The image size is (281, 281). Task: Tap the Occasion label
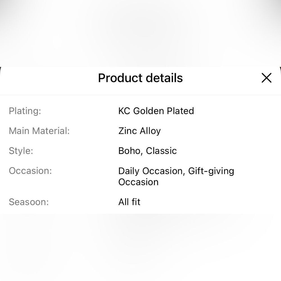tap(30, 171)
